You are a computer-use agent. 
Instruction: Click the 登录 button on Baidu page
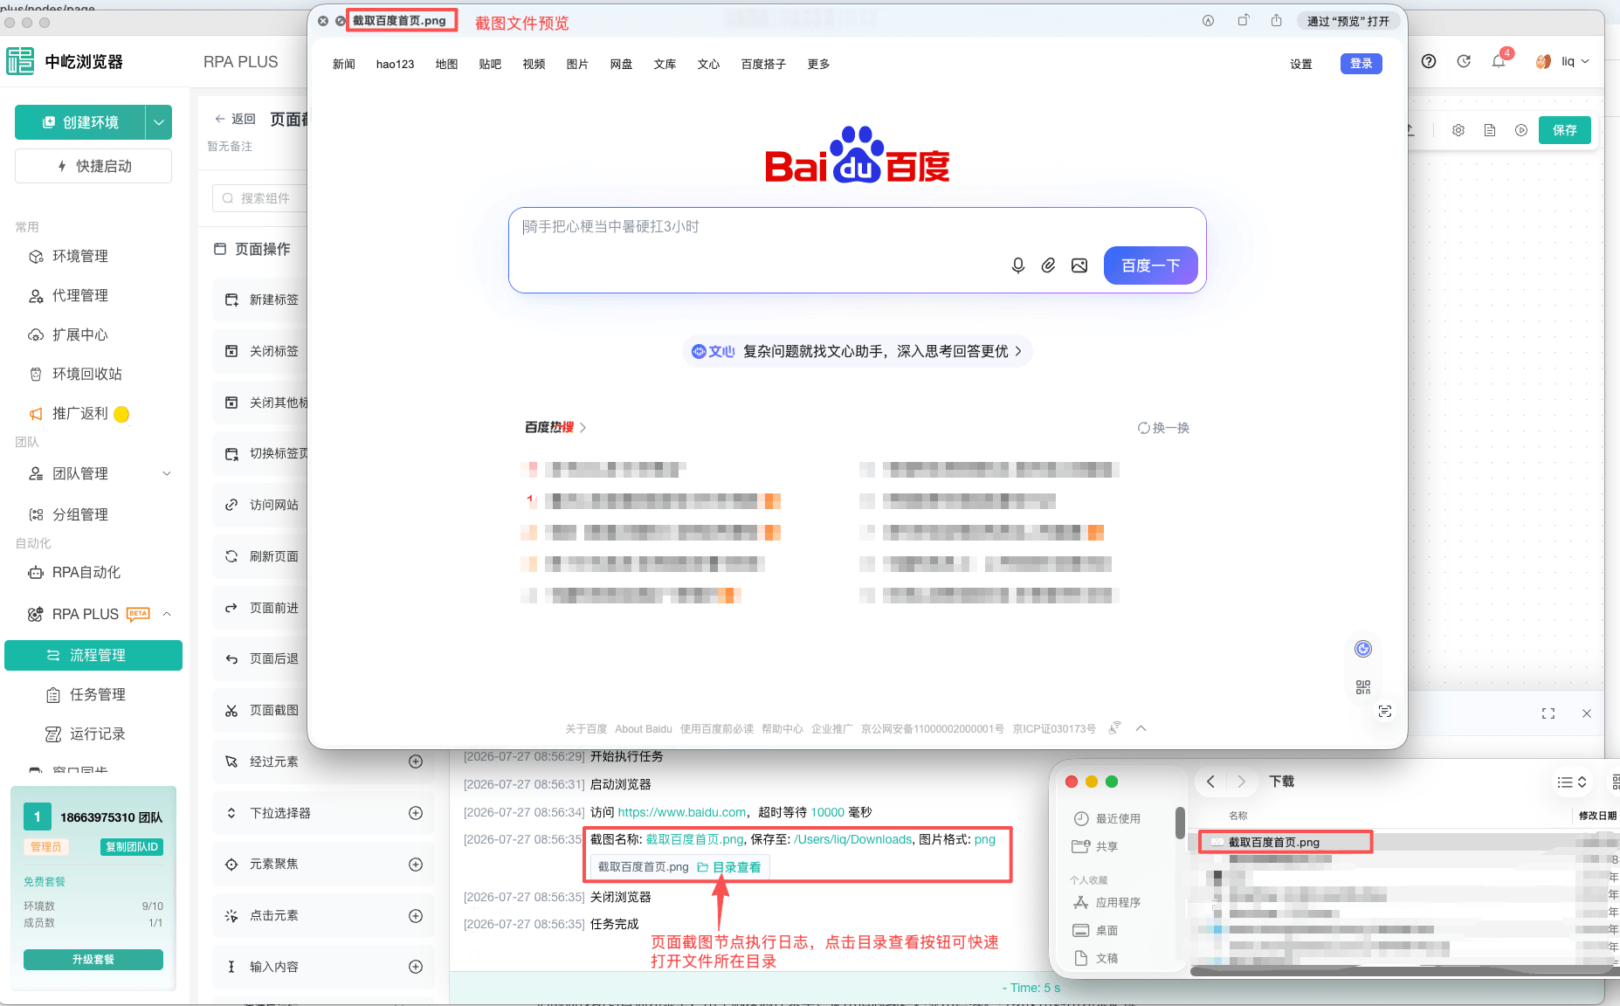point(1361,64)
